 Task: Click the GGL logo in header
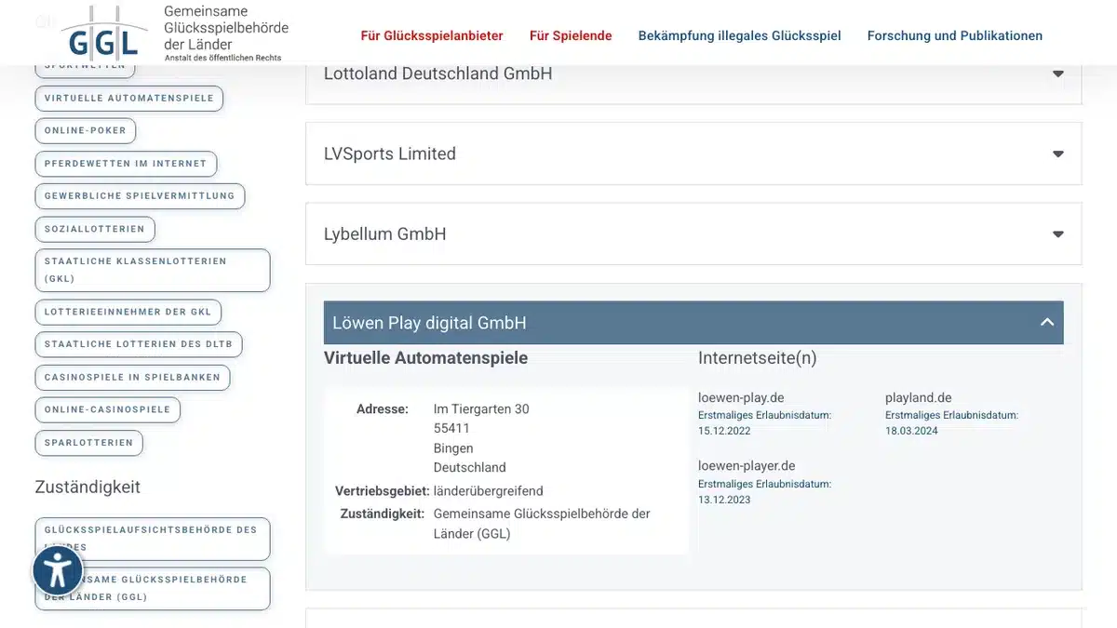tap(175, 33)
